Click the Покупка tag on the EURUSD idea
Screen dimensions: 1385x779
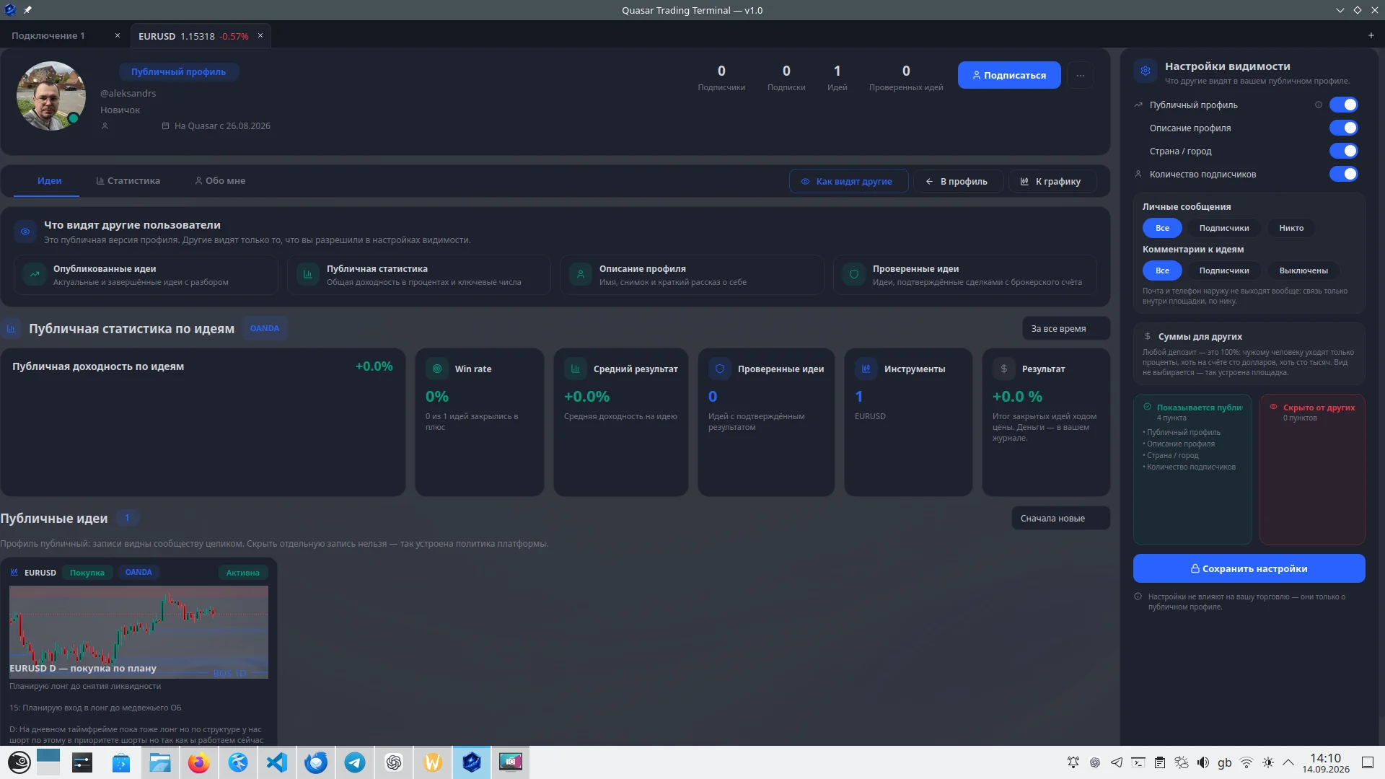(x=87, y=573)
